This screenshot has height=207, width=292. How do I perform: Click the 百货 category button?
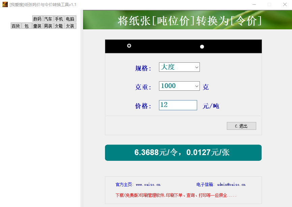16,26
